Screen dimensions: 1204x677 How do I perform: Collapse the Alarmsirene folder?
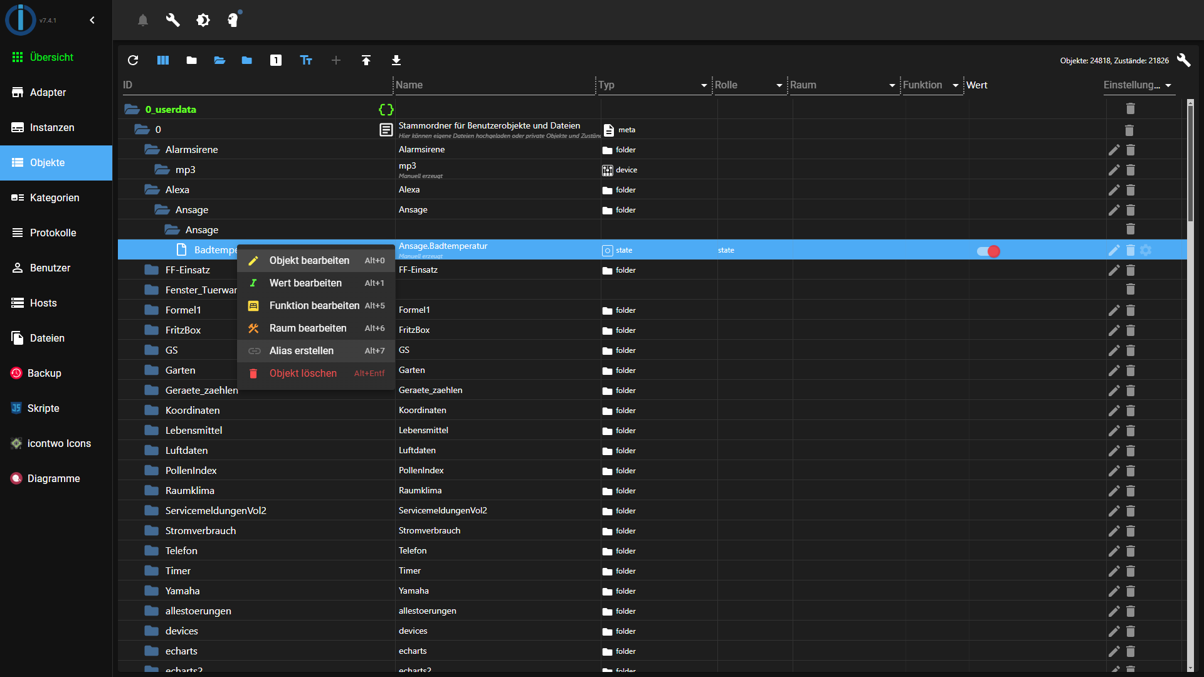152,149
